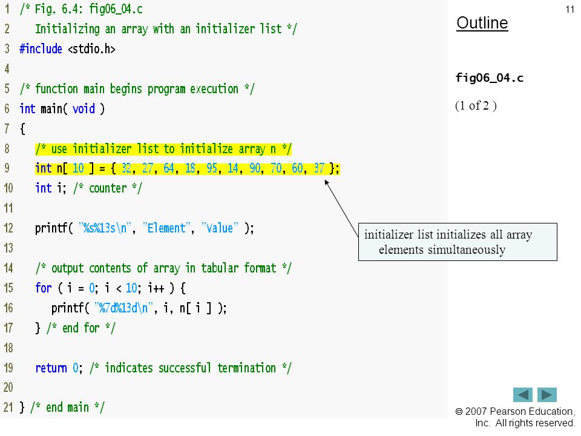Screen dimensions: 581x436
Task: Click the for loop header on line 15
Action: pos(110,288)
